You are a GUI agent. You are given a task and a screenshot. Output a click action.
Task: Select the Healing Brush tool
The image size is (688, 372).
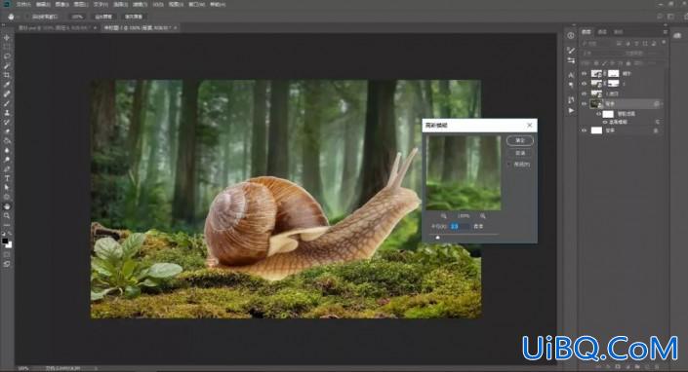[7, 94]
